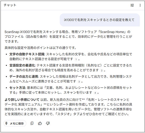The height and width of the screenshot is (133, 145).
Task: Click the bold text データの出力と連携
Action: (x=24, y=77)
